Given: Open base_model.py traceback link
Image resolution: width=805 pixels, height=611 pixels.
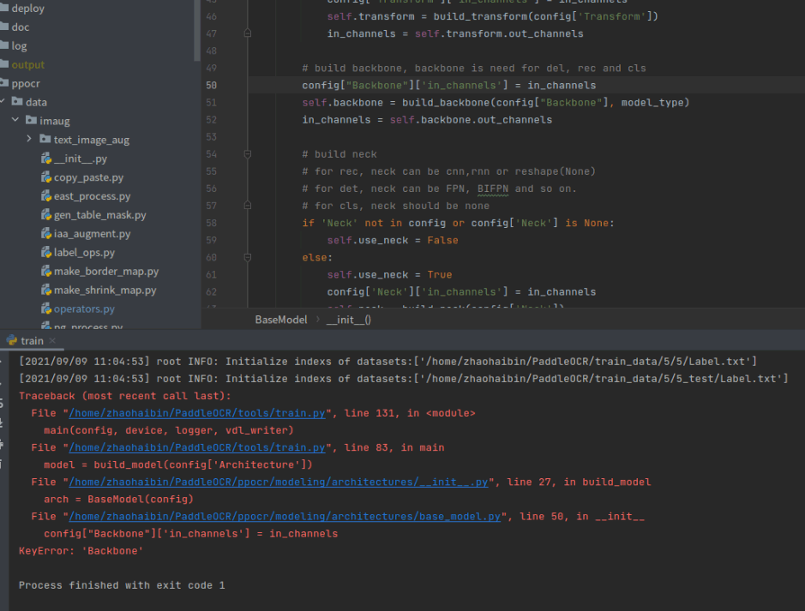Looking at the screenshot, I should pyautogui.click(x=285, y=516).
